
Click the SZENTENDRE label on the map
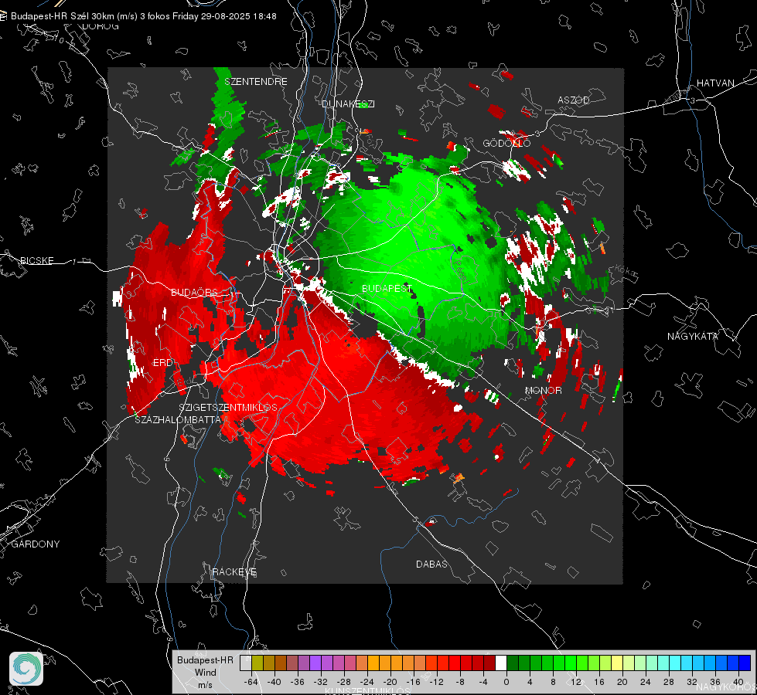[256, 82]
